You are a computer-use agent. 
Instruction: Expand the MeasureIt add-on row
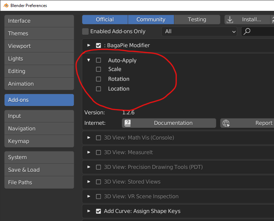[x=89, y=152]
